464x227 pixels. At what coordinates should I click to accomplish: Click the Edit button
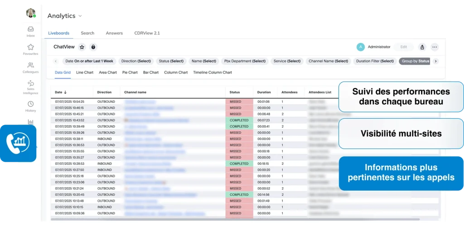click(x=403, y=47)
